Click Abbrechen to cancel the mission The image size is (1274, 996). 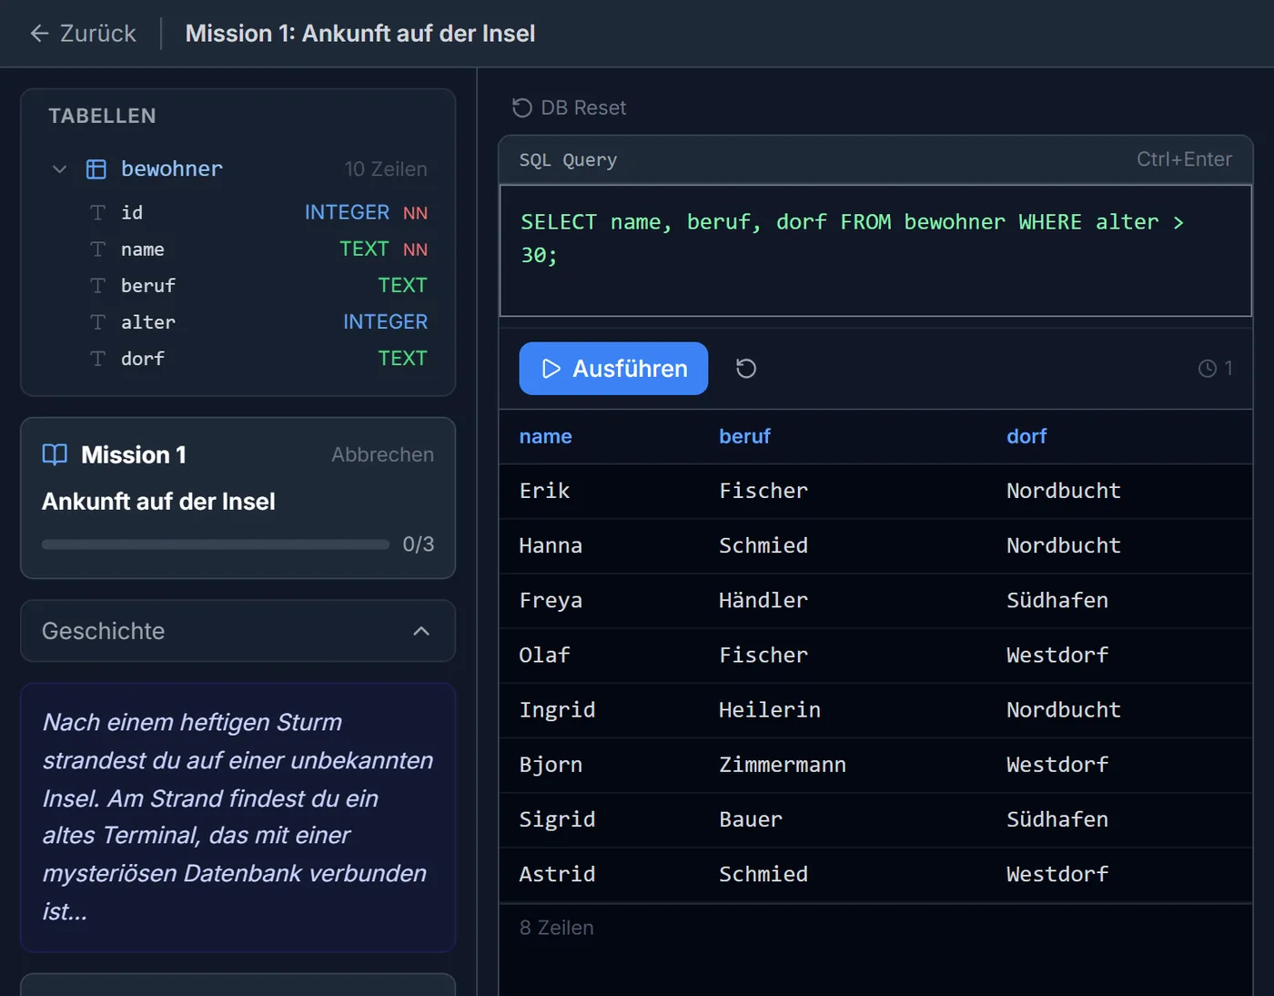click(382, 454)
